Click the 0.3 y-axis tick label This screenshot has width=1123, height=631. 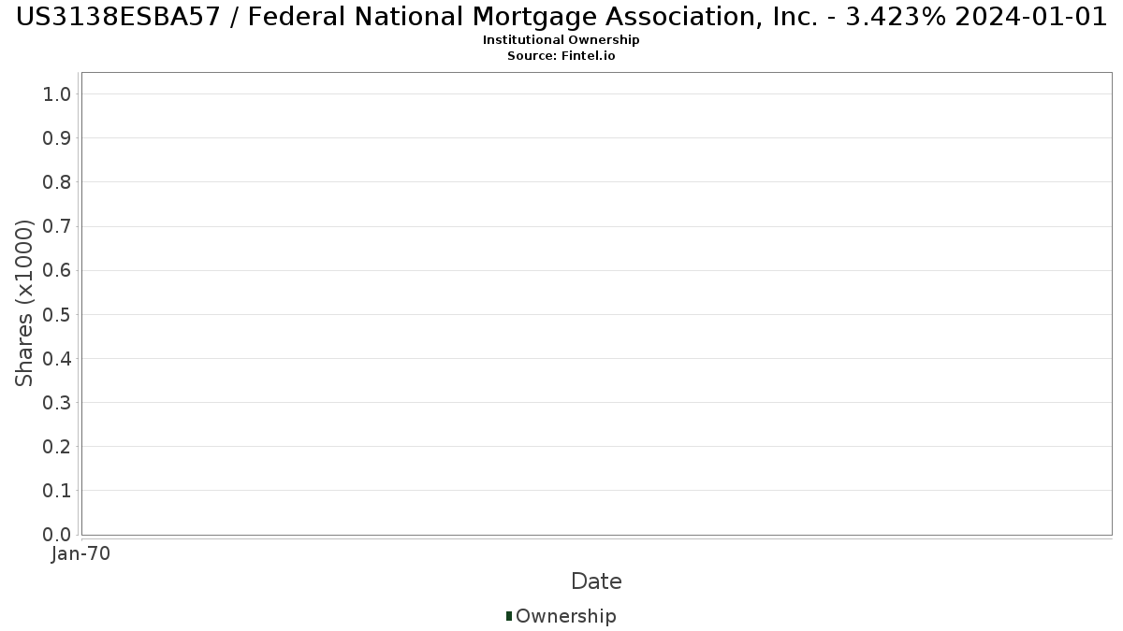coord(57,403)
